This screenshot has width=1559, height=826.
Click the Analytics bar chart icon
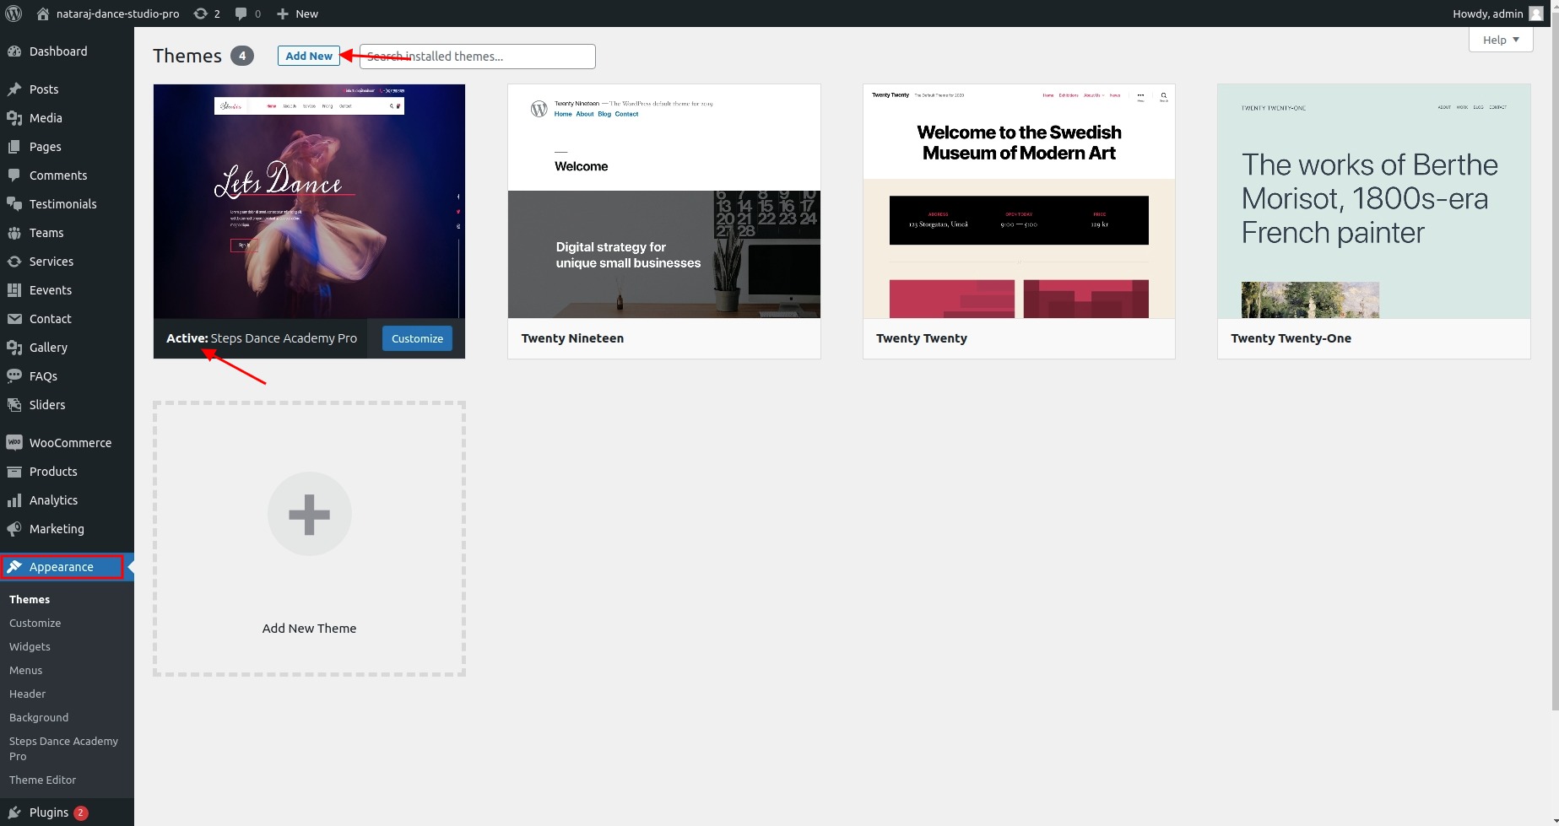[x=14, y=500]
